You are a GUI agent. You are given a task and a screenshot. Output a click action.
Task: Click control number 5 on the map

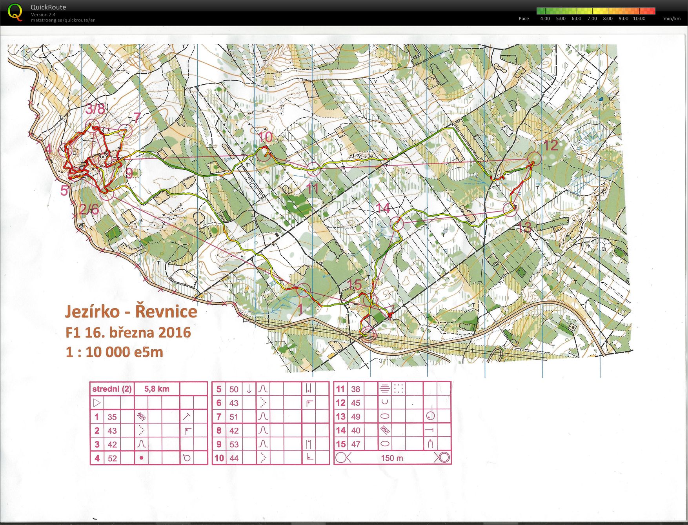64,191
